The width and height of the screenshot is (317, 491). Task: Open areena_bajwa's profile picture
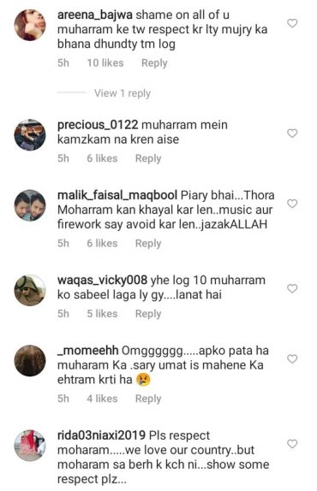pyautogui.click(x=30, y=25)
